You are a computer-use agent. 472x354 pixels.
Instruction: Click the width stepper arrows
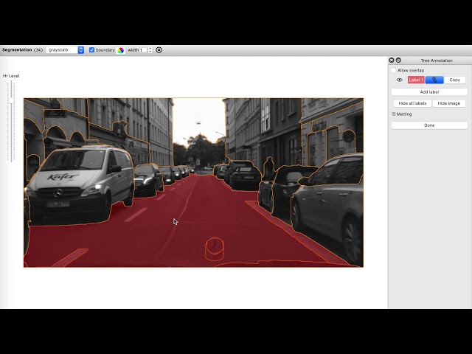[x=150, y=50]
